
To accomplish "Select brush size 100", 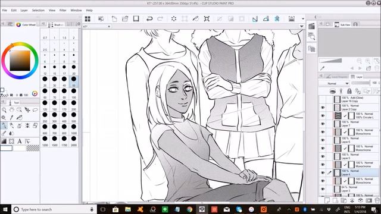I will (74, 93).
